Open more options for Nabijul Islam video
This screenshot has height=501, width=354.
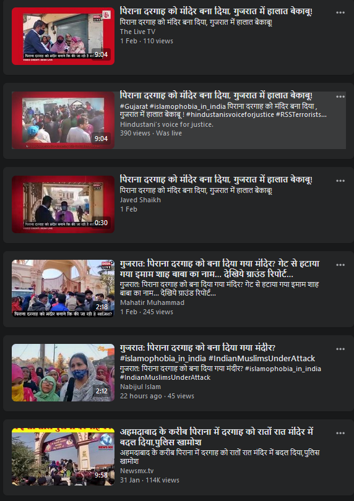(x=340, y=349)
